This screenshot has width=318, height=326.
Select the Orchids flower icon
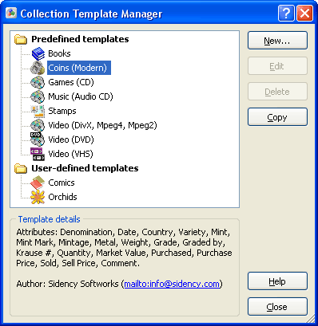tap(38, 197)
